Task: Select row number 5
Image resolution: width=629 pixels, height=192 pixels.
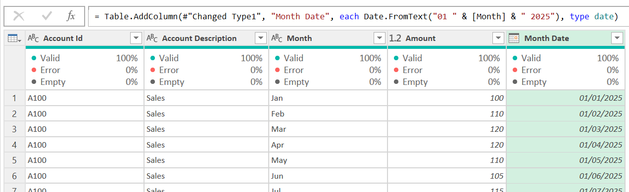Action: pyautogui.click(x=14, y=160)
